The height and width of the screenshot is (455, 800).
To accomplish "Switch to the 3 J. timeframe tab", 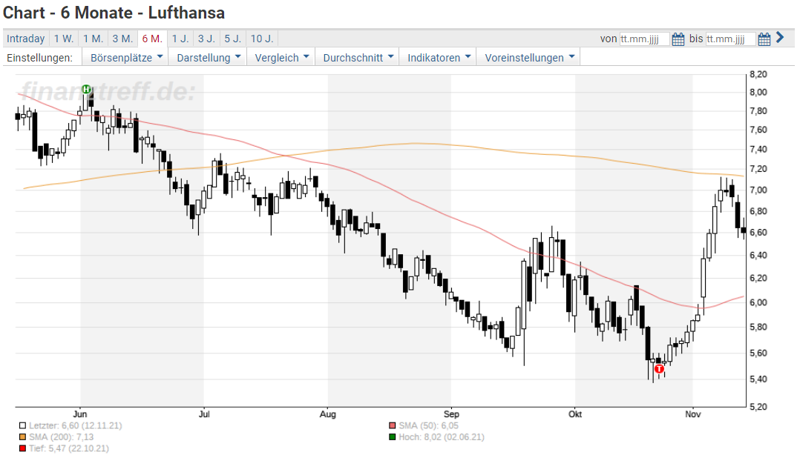I will pos(206,39).
